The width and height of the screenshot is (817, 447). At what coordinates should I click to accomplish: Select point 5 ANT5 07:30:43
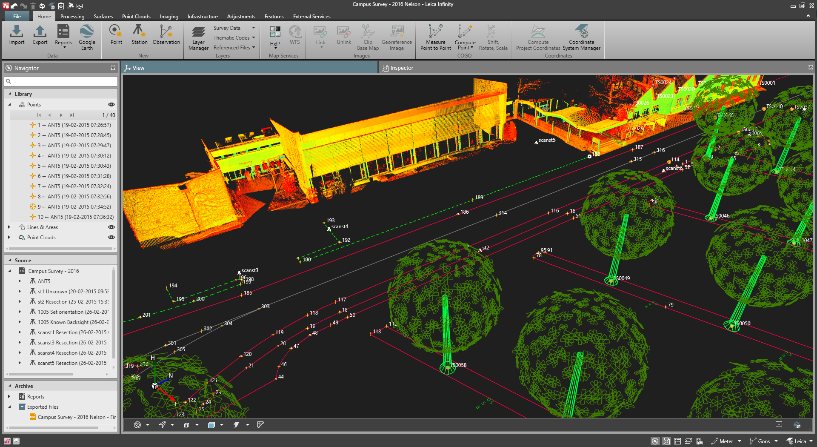(x=70, y=166)
